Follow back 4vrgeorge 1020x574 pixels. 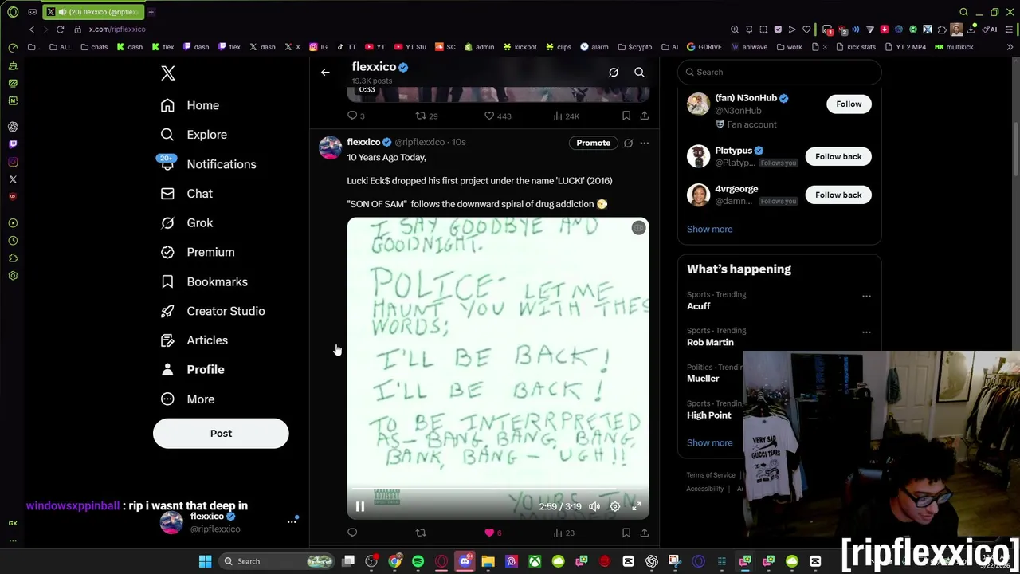[838, 195]
